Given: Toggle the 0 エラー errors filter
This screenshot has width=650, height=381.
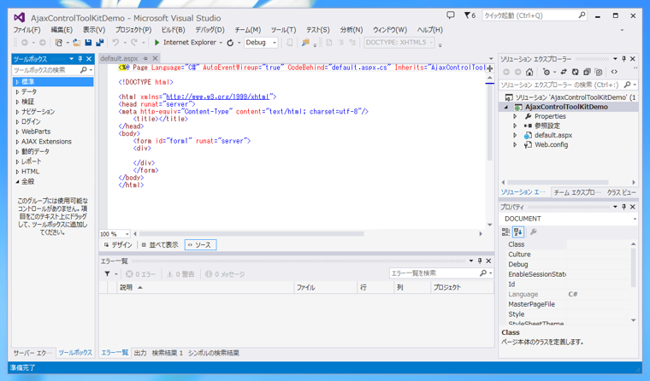Looking at the screenshot, I should coord(141,274).
